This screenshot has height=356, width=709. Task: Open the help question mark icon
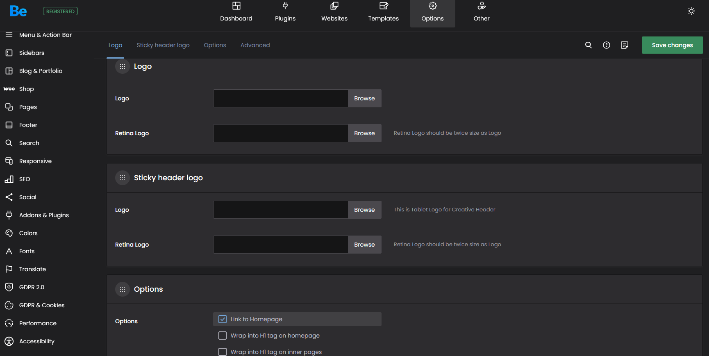[x=606, y=45]
